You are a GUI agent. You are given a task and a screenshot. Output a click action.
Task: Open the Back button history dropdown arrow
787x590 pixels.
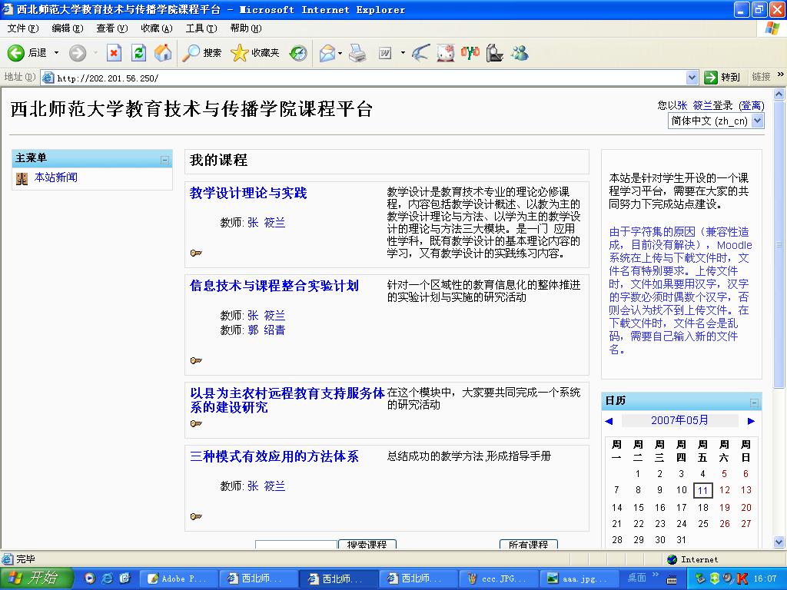coord(56,53)
